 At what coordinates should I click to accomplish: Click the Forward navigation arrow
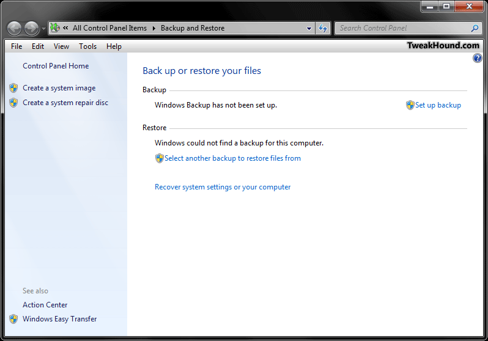point(32,28)
